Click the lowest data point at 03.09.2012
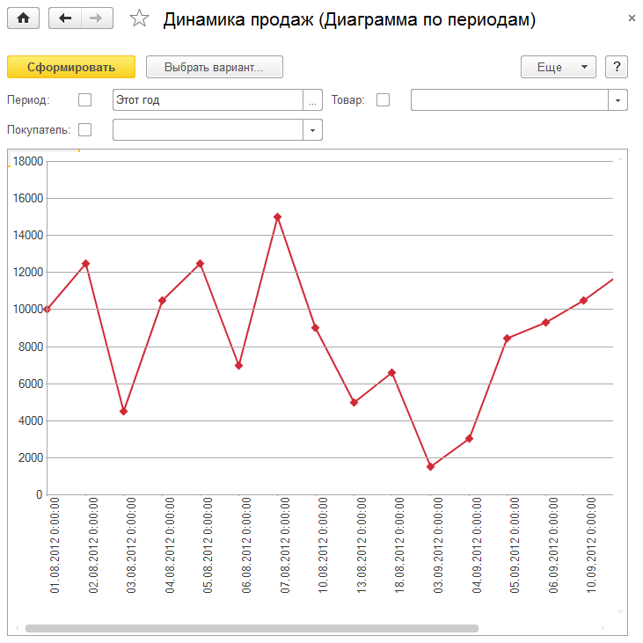Screen dimensions: 643x643 tap(430, 466)
